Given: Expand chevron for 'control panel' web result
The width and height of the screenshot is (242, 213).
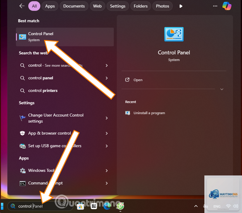Looking at the screenshot, I should 107,78.
